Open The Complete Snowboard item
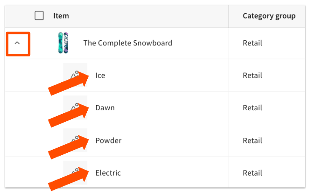This screenshot has height=196, width=309. point(128,43)
